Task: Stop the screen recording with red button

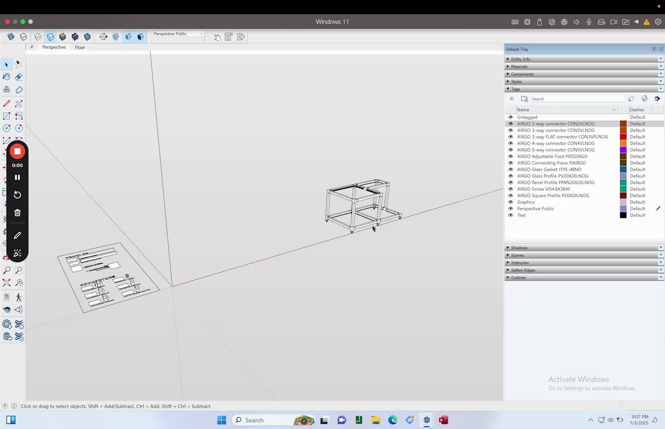Action: click(x=17, y=151)
